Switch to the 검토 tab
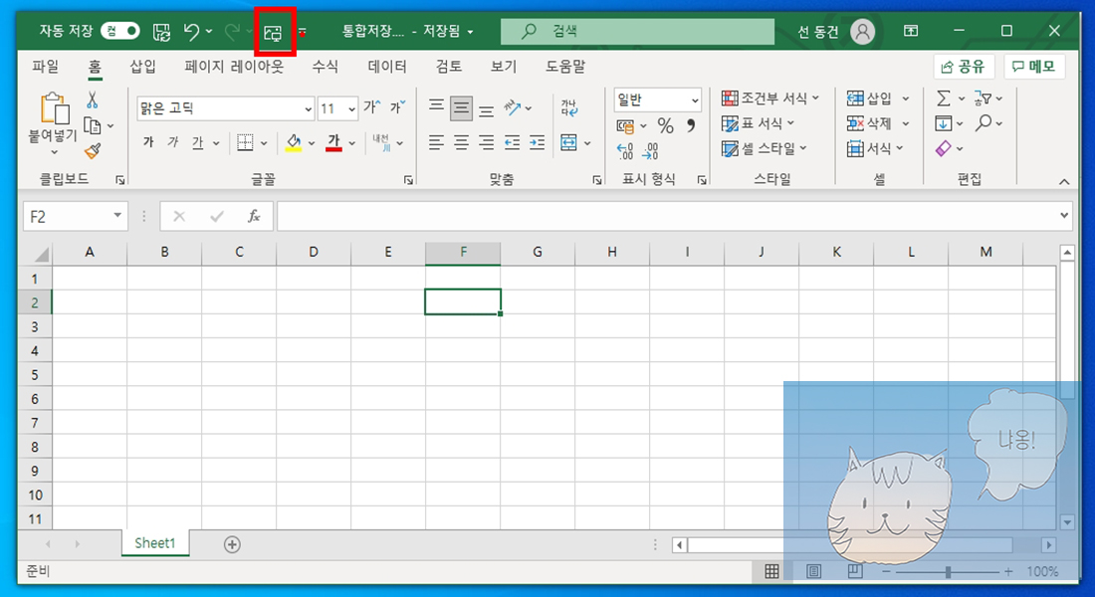Image resolution: width=1095 pixels, height=597 pixels. click(x=448, y=67)
